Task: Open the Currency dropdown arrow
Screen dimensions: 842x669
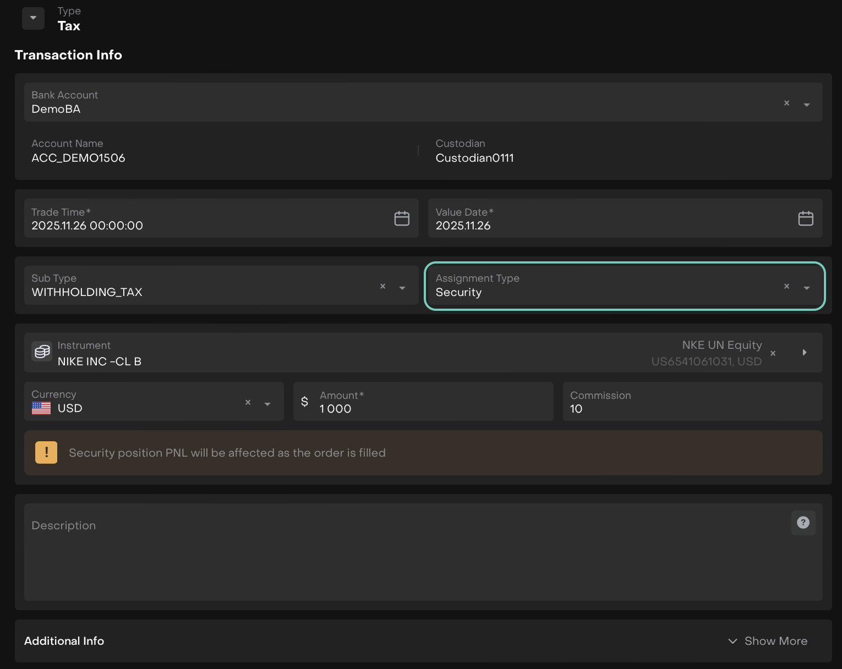Action: [x=267, y=404]
